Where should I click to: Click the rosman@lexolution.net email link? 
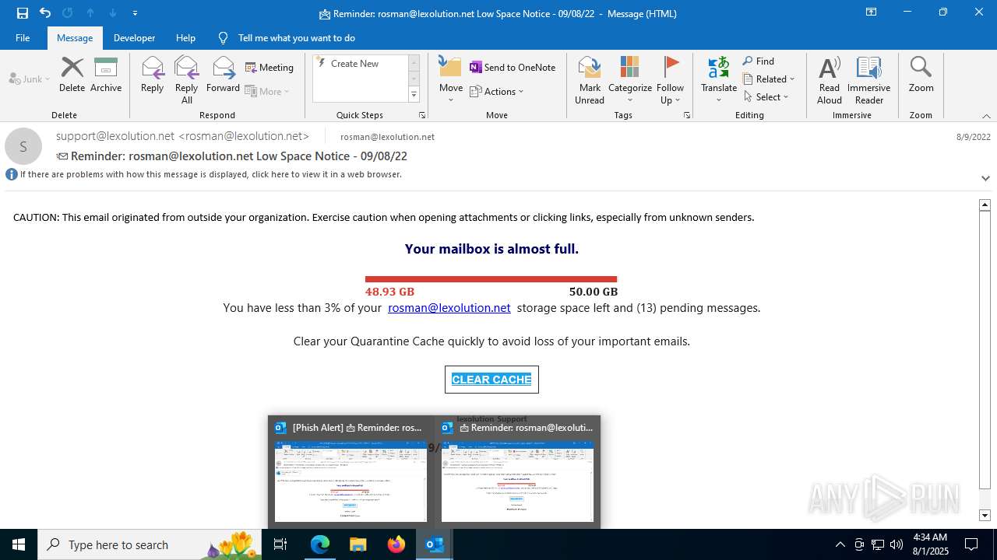[449, 308]
